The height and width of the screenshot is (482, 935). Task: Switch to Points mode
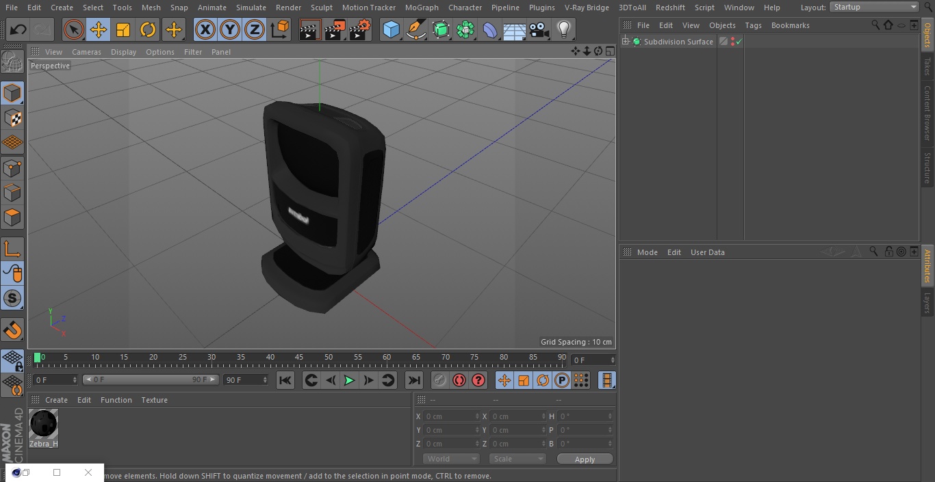12,168
